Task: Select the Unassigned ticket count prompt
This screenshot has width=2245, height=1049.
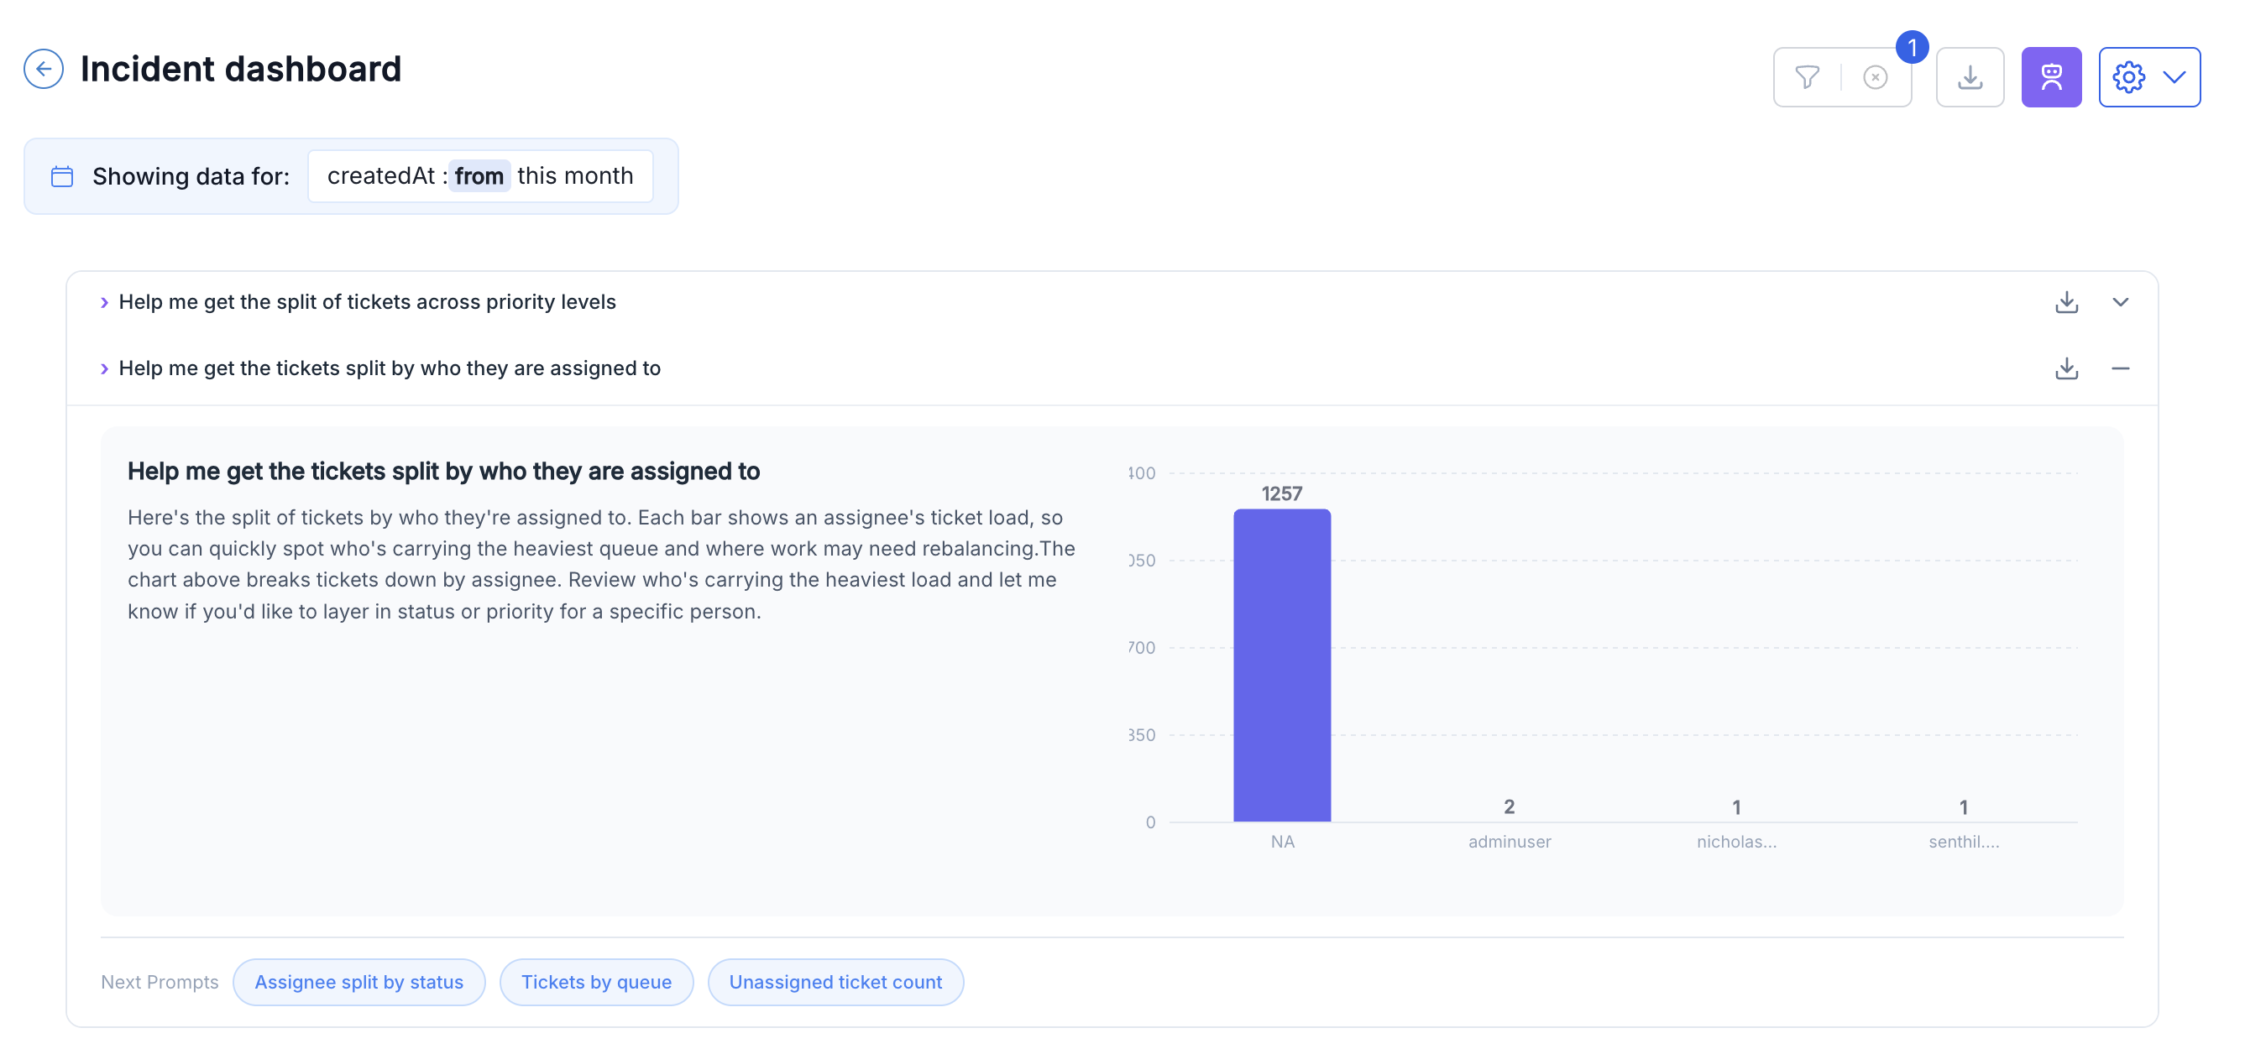Action: [835, 982]
